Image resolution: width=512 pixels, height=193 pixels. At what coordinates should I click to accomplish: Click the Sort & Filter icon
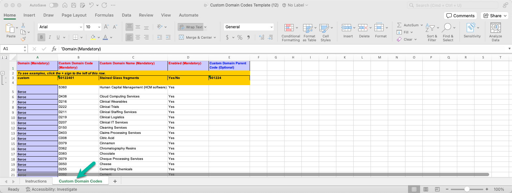(x=431, y=28)
